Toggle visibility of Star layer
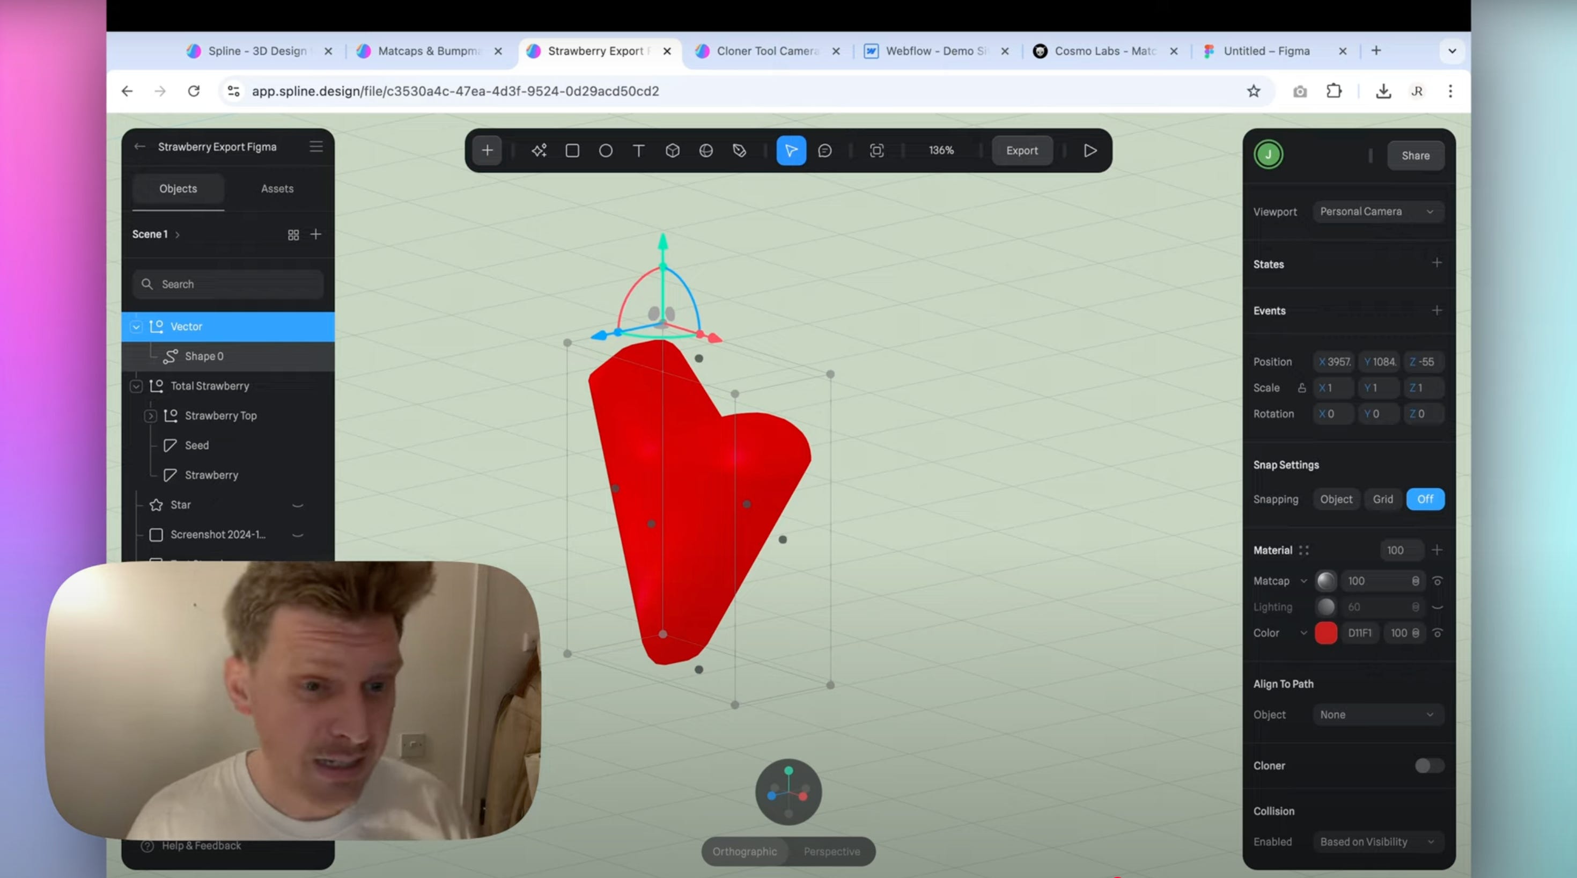 [x=298, y=505]
